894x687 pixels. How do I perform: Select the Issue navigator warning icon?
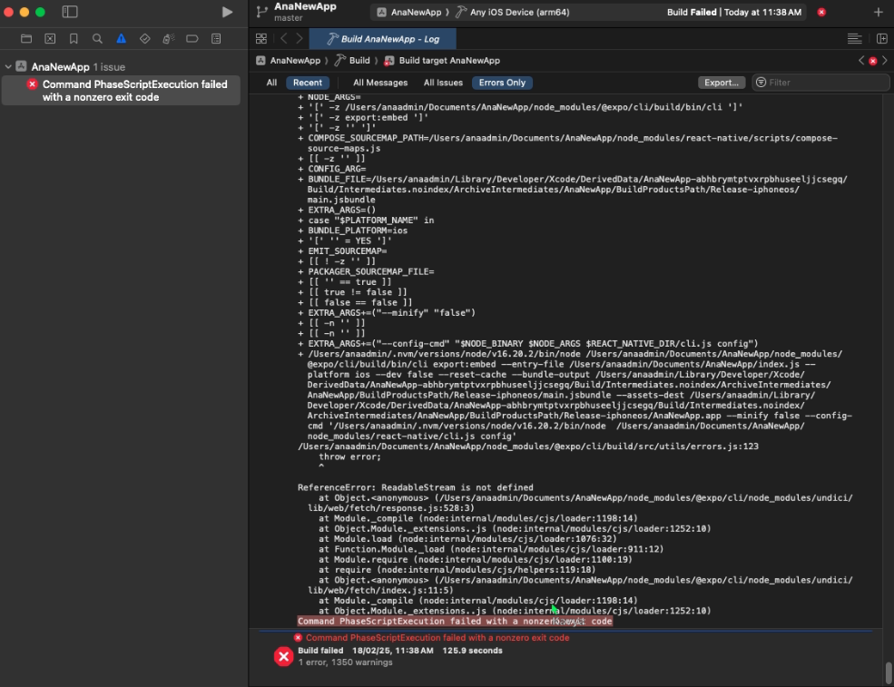[x=121, y=39]
